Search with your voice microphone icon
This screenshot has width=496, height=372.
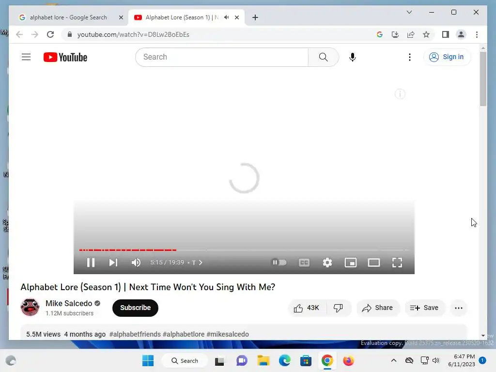353,57
